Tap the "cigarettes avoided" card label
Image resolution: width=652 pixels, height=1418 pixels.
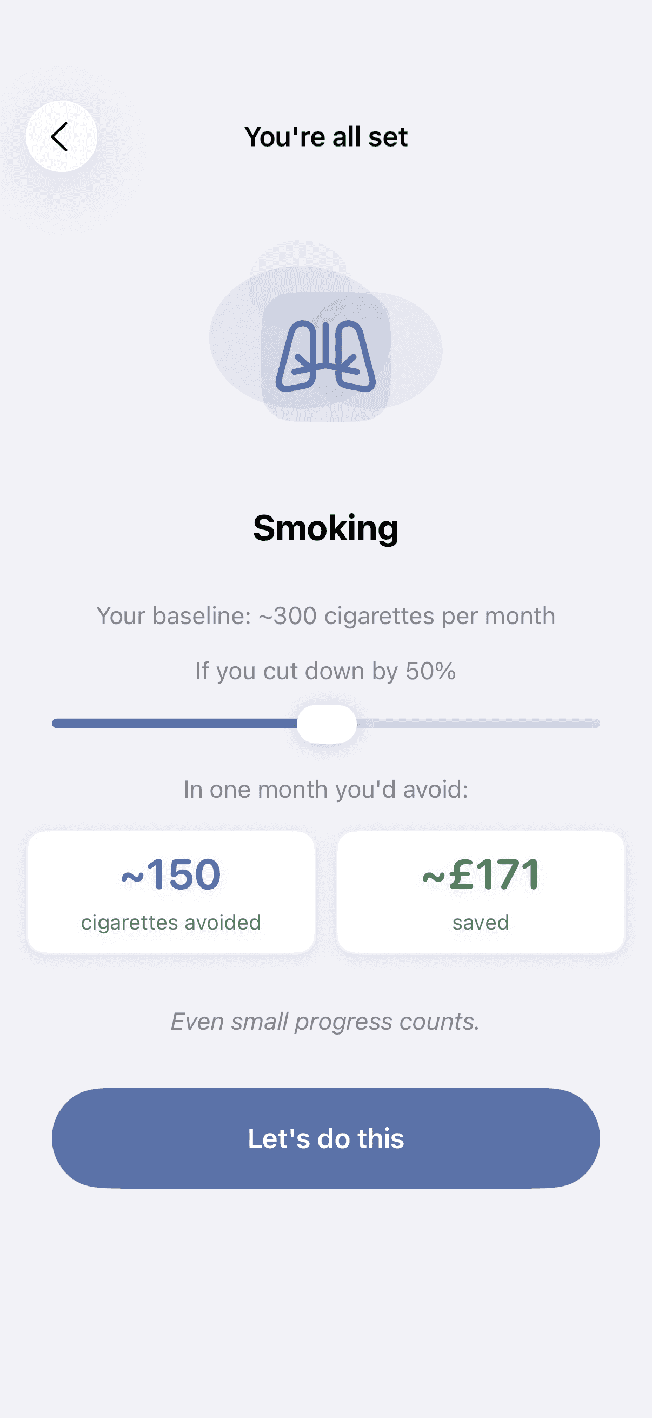(170, 923)
